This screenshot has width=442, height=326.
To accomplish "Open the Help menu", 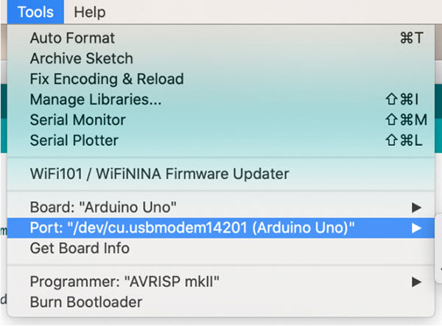I will [89, 12].
